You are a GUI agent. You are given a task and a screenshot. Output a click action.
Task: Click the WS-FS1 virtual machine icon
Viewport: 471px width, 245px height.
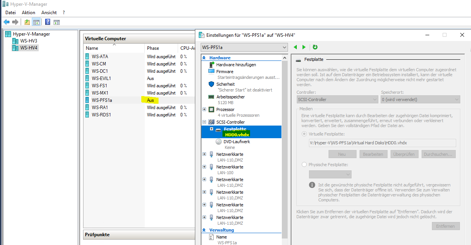88,85
